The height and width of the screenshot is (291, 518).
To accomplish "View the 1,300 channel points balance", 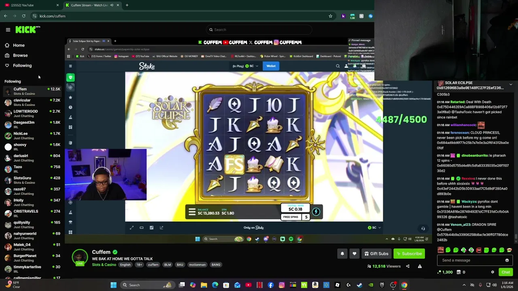I will click(x=445, y=272).
